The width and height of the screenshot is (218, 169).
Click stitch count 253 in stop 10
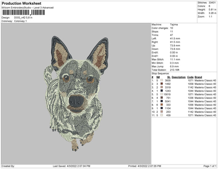[168, 112]
